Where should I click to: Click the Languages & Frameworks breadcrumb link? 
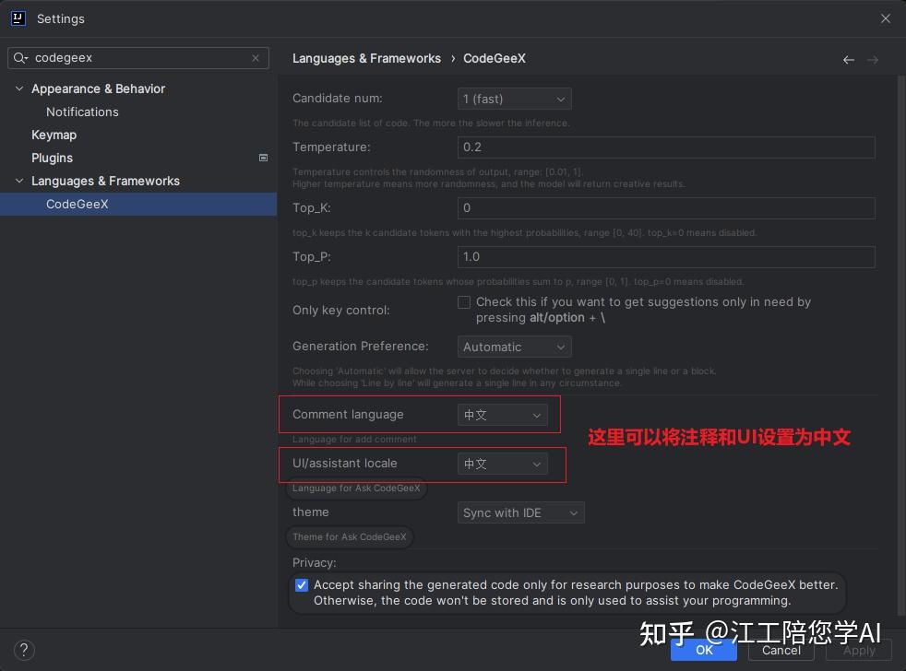pos(366,58)
